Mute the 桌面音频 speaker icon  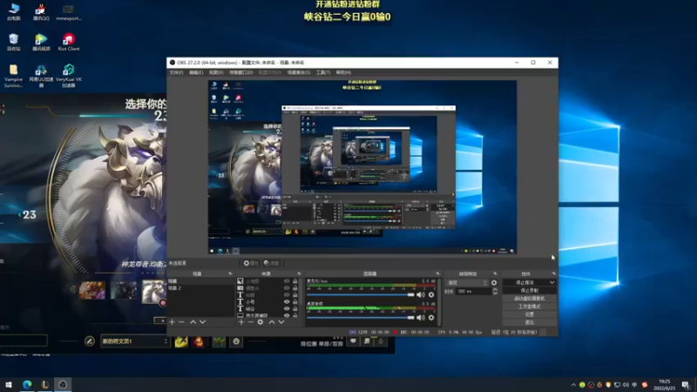coord(421,317)
